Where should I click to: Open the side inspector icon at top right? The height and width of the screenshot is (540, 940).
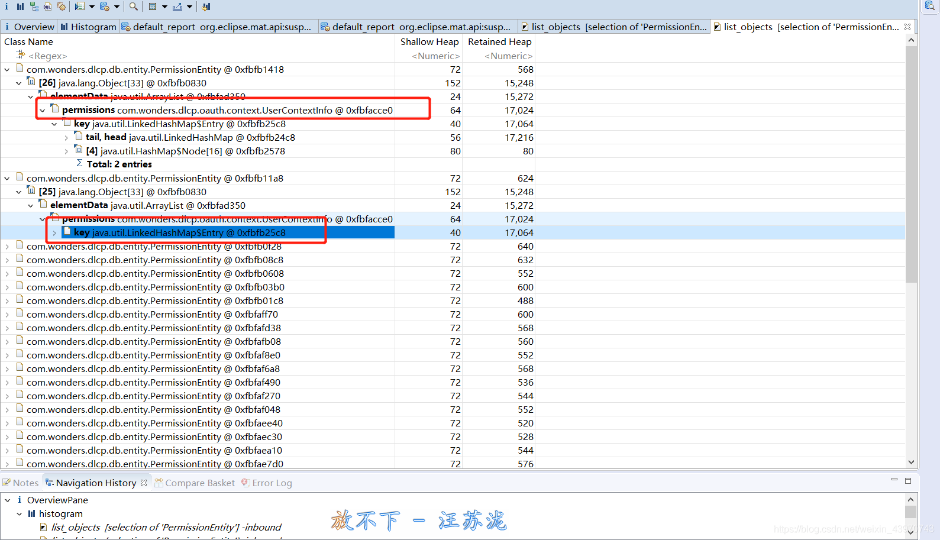(929, 6)
